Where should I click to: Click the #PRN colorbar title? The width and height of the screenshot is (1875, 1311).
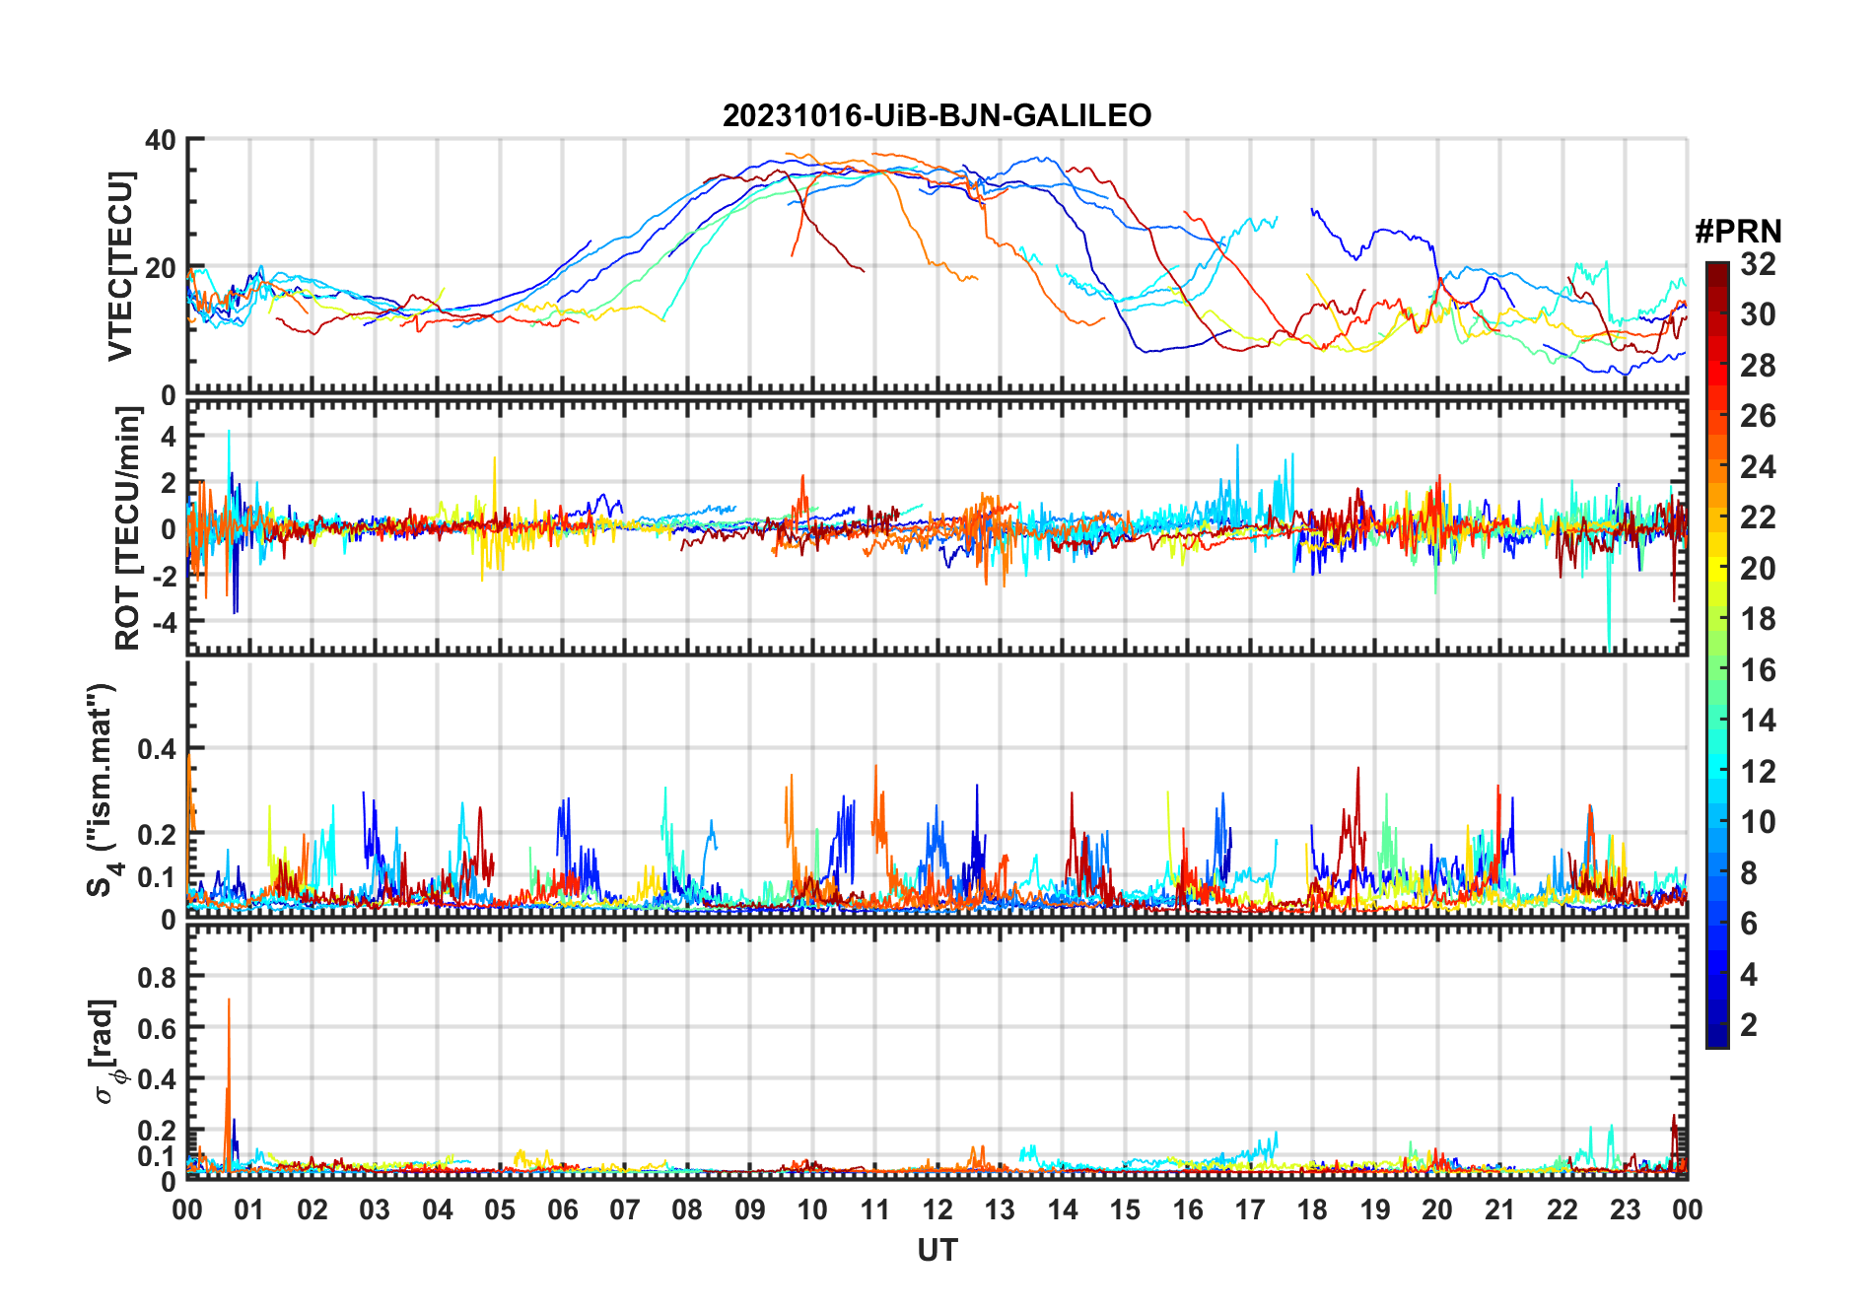click(x=1738, y=232)
